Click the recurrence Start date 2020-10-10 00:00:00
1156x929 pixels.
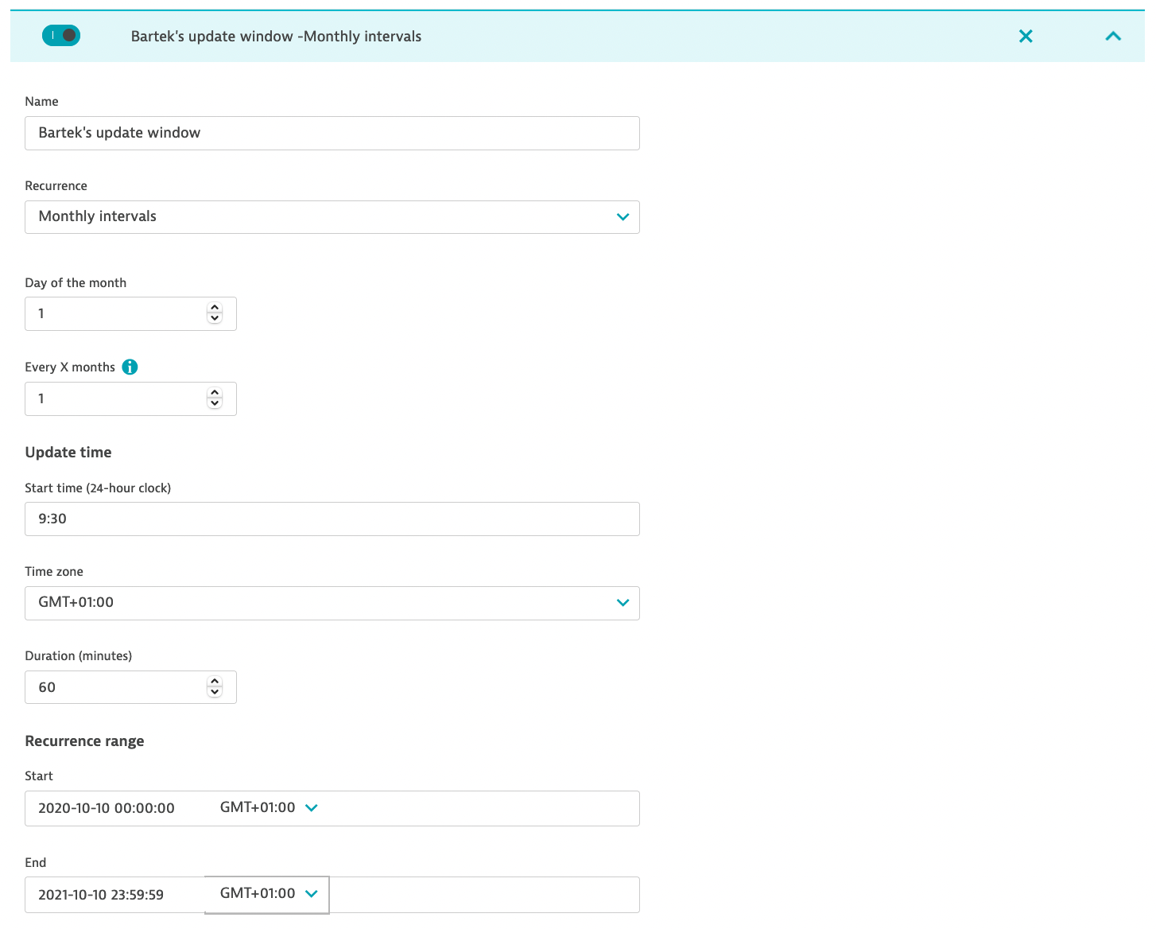(107, 808)
